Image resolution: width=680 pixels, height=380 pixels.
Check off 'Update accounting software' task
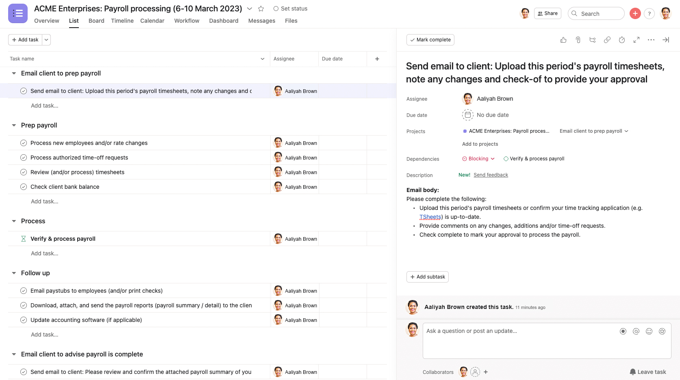click(x=24, y=320)
